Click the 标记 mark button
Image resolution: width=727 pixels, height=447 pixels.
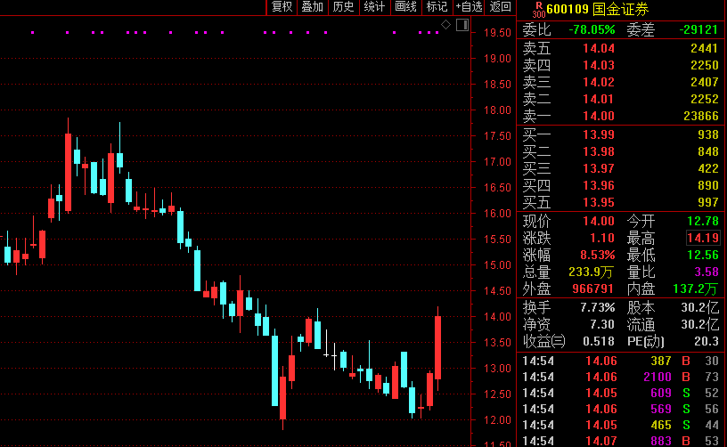(x=437, y=7)
